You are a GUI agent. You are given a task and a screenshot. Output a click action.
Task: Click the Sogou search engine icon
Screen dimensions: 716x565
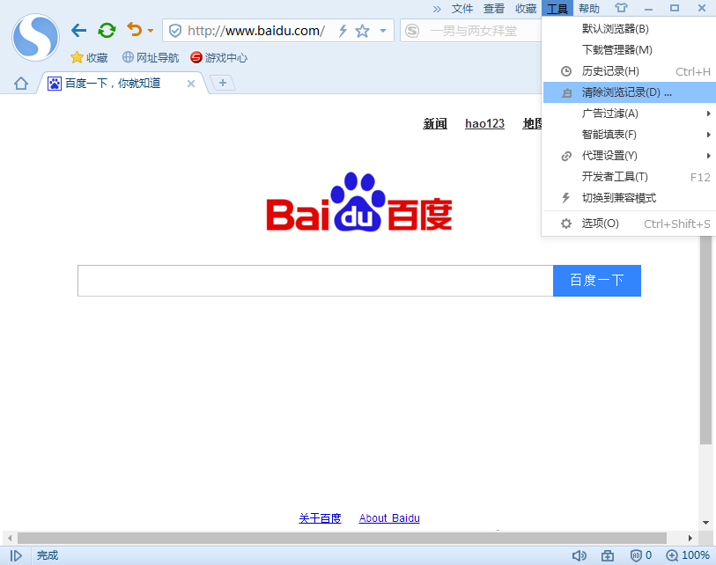tap(412, 31)
